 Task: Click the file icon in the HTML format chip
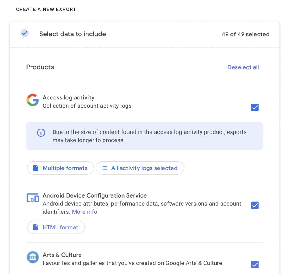tap(36, 227)
